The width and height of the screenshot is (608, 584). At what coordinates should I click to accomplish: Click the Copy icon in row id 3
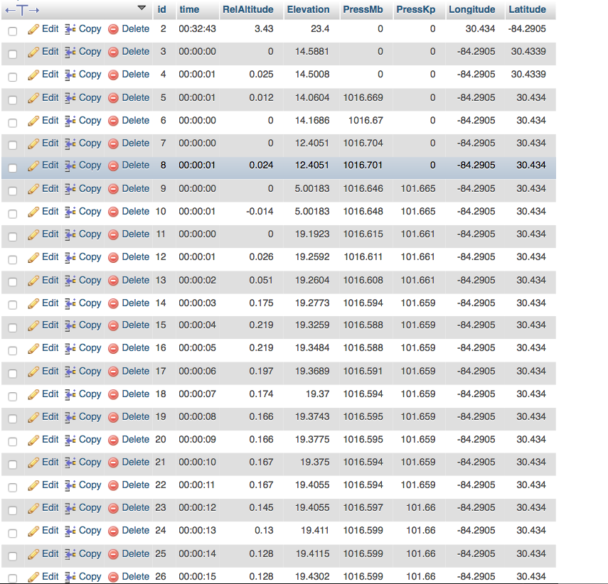coord(70,52)
